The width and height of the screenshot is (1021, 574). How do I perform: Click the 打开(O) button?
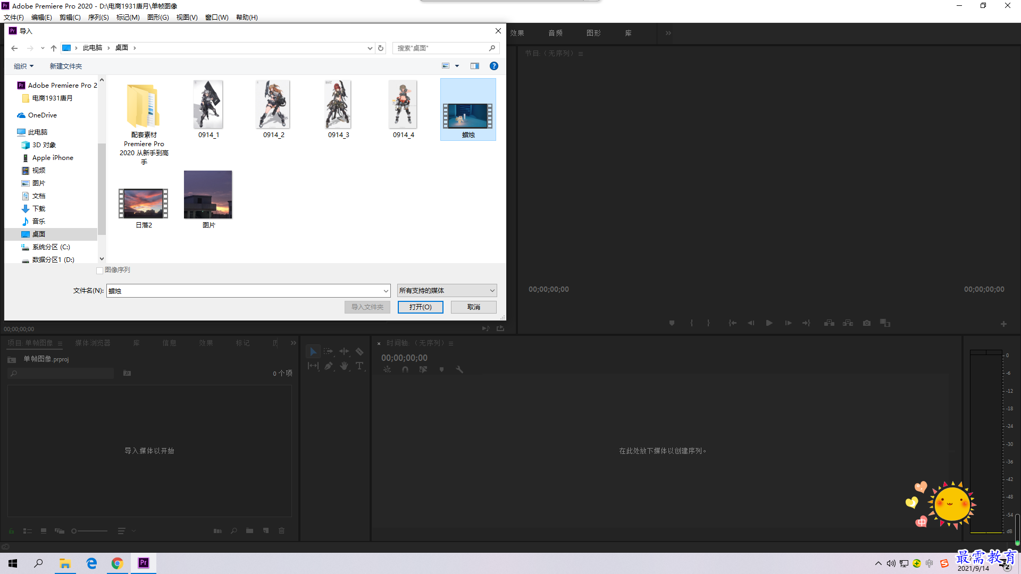point(421,307)
